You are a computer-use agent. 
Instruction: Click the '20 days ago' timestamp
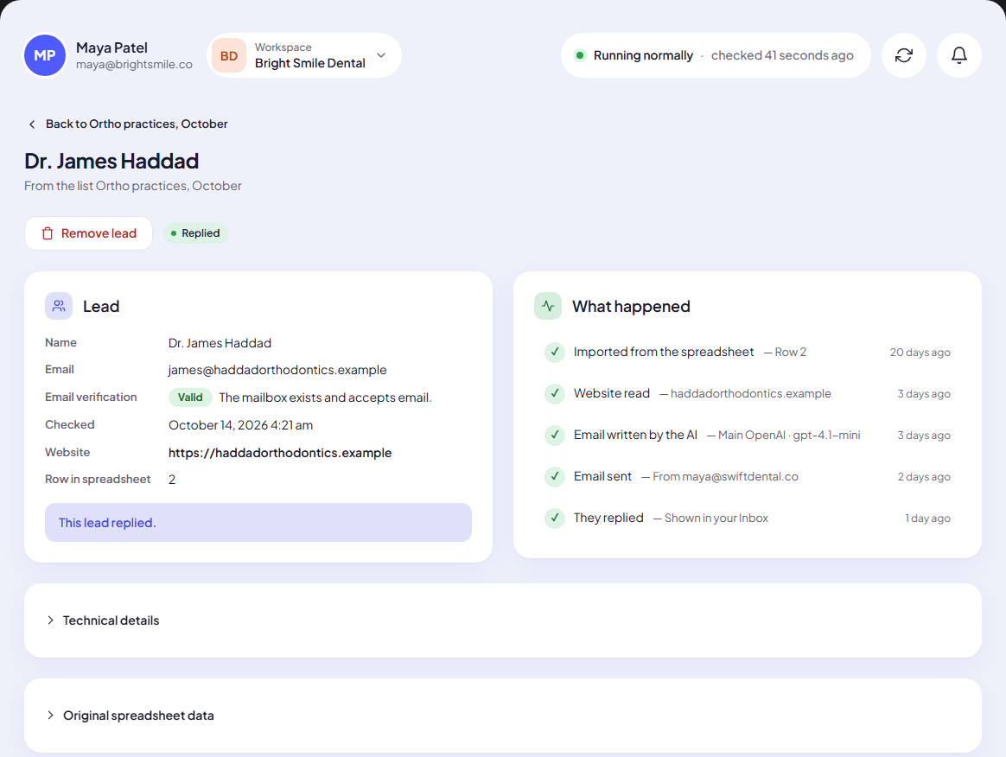(x=920, y=353)
